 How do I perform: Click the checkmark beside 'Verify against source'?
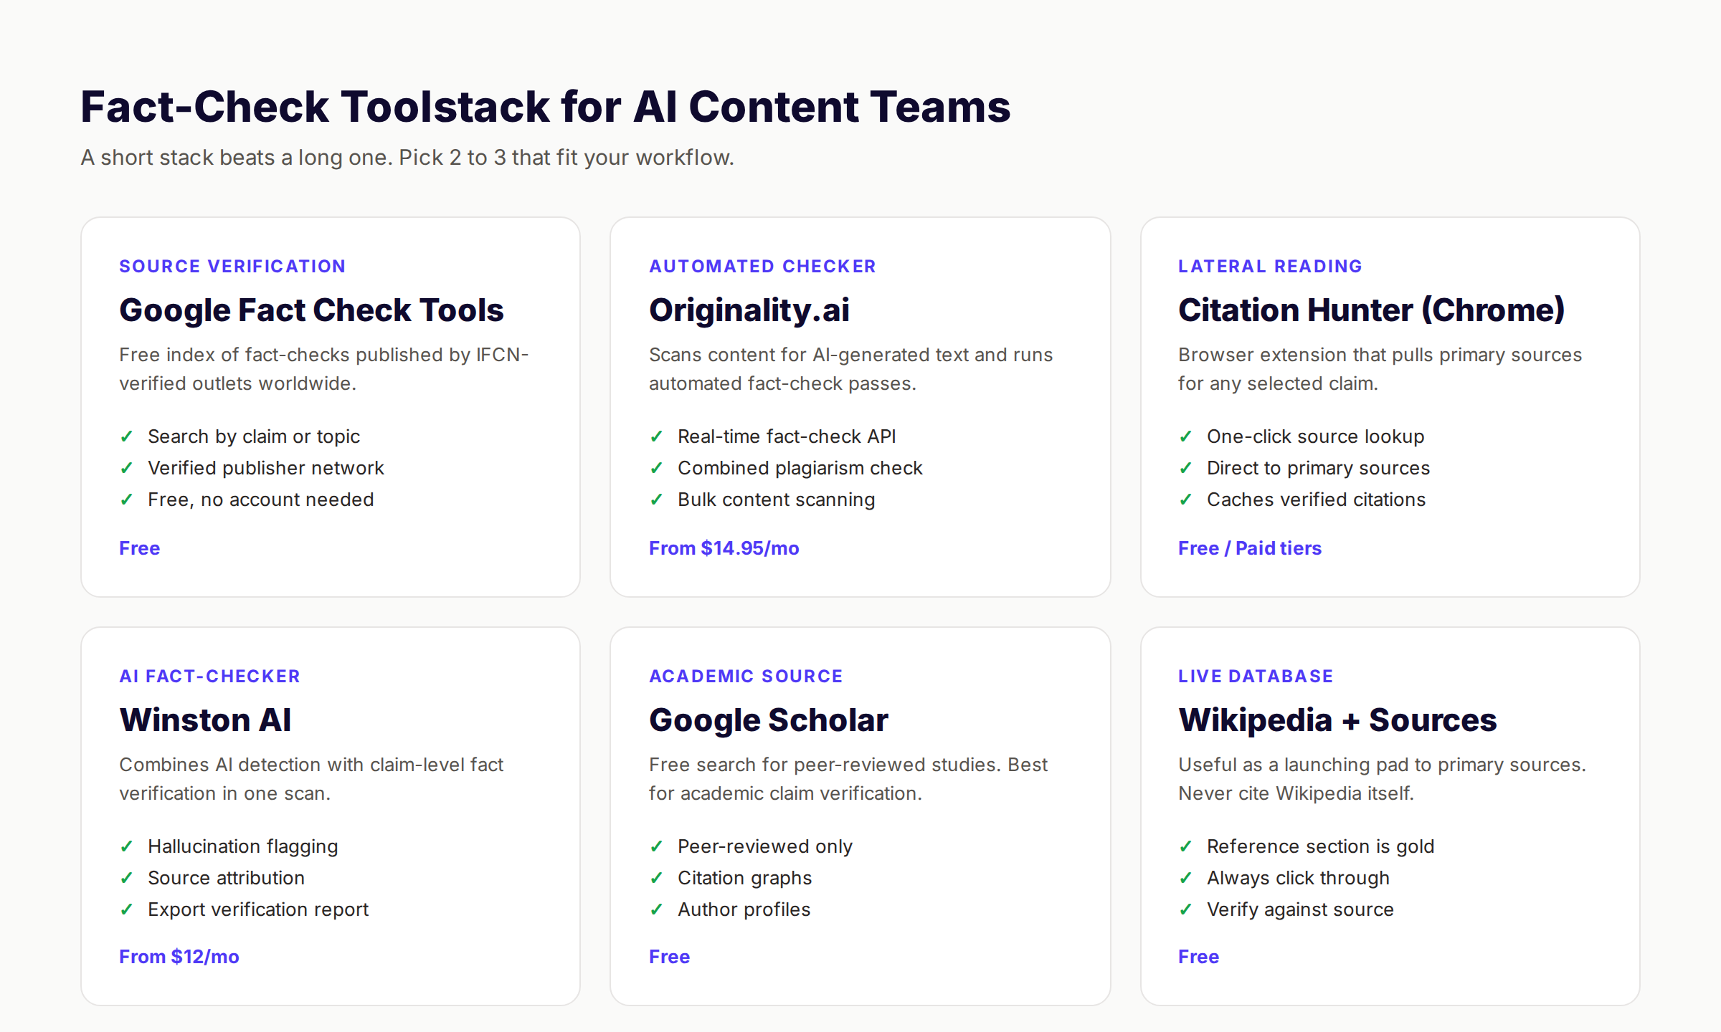(x=1185, y=909)
